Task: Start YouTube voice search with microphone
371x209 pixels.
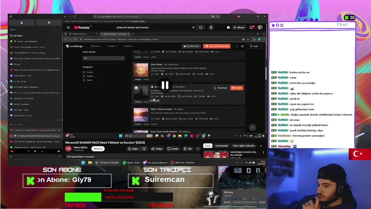Action: coord(211,28)
